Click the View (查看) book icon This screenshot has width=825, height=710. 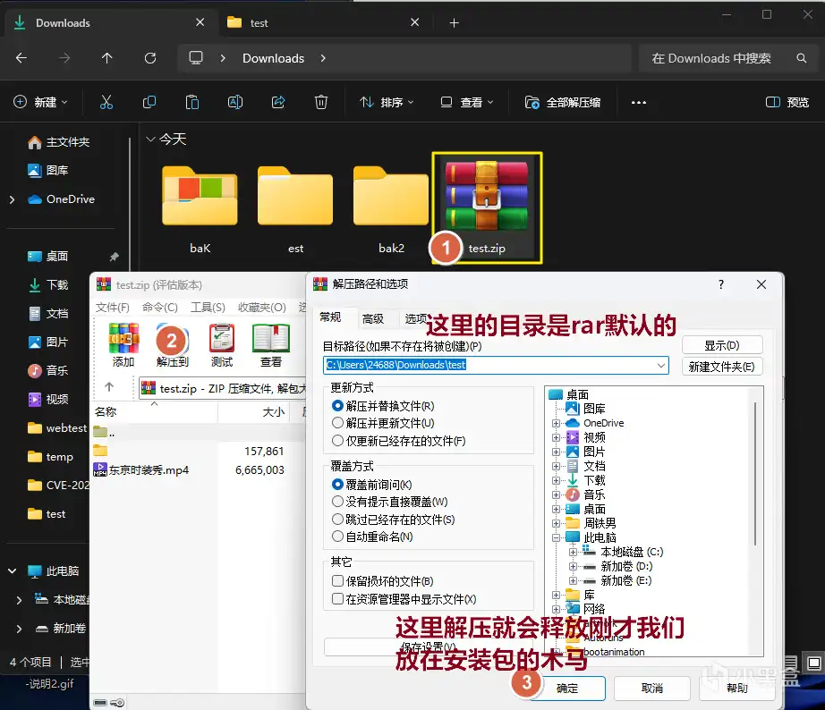pyautogui.click(x=270, y=339)
